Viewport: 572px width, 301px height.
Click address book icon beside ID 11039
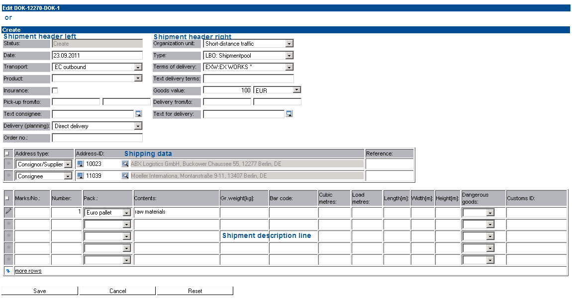tap(81, 176)
